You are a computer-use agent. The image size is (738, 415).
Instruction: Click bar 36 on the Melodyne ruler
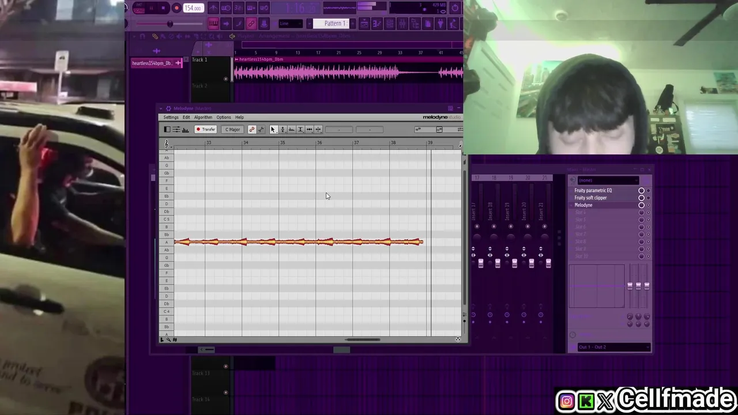(319, 143)
